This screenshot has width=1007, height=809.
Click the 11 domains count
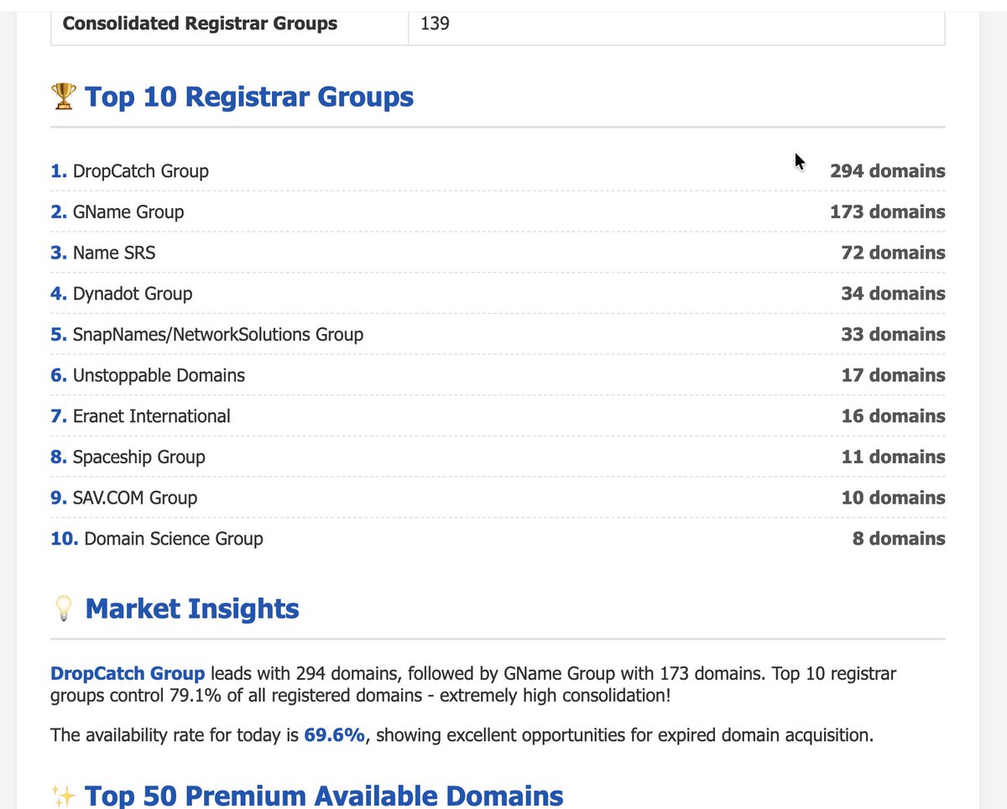(893, 457)
